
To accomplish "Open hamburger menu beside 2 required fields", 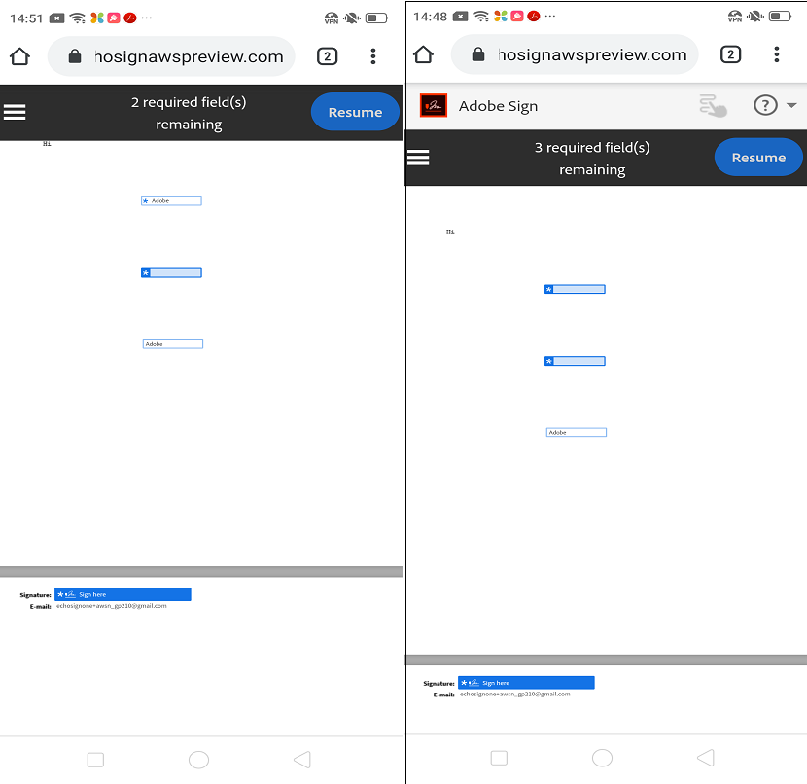I will pos(15,112).
